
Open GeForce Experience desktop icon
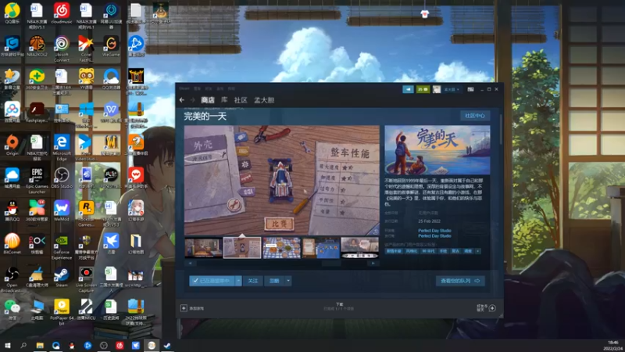coord(62,246)
